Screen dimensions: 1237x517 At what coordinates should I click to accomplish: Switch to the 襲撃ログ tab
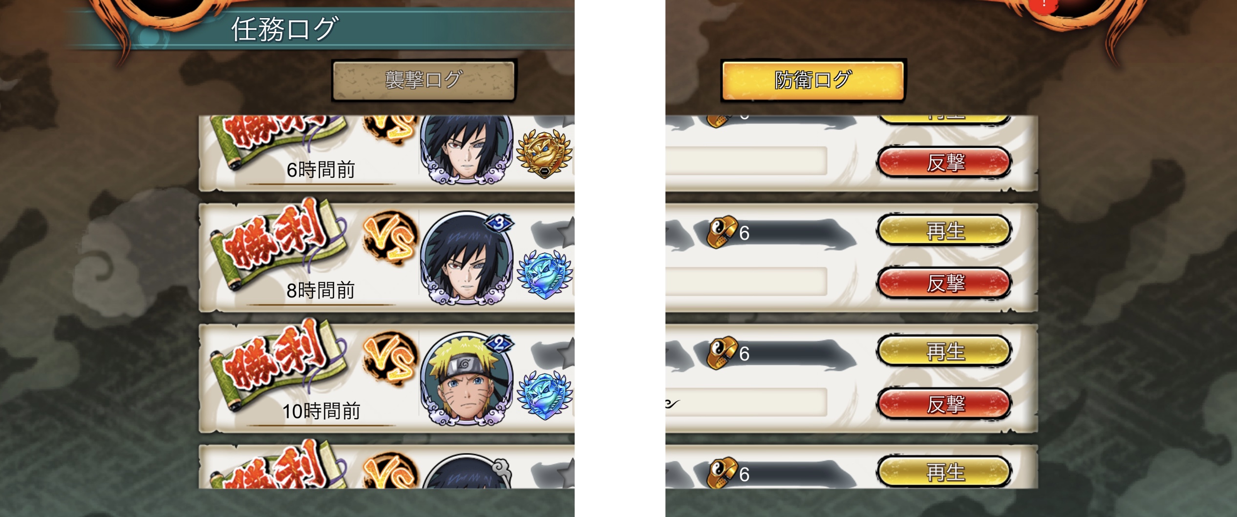pyautogui.click(x=424, y=80)
